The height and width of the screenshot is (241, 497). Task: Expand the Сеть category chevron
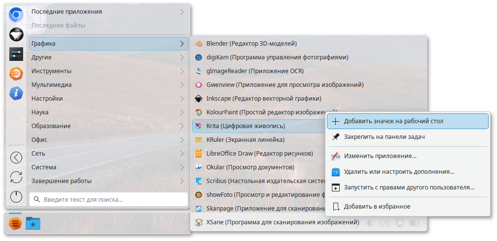(182, 154)
